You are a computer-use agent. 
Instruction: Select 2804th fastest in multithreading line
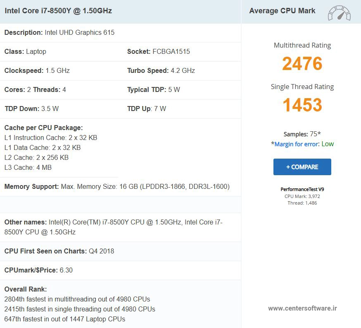coord(77,299)
